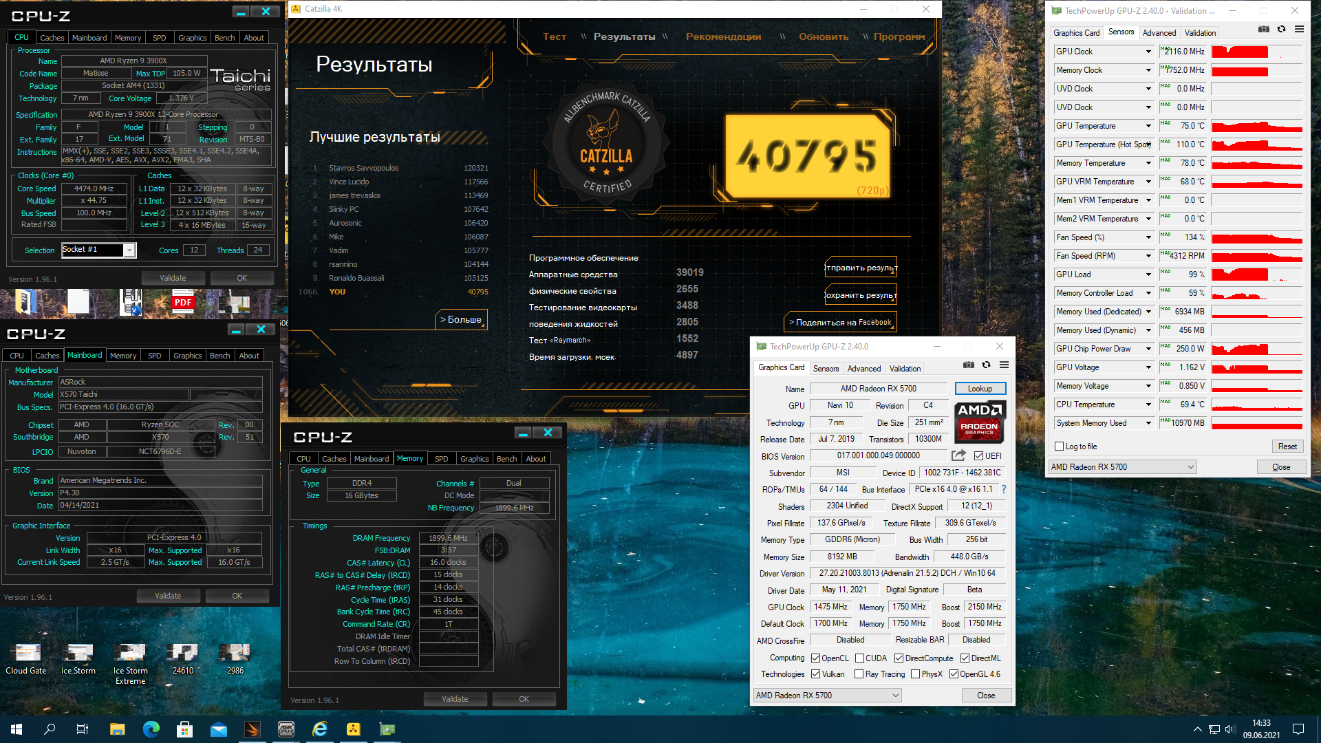1321x743 pixels.
Task: Take a screenshot in the GPU-Z Sensors window
Action: pos(1264,29)
